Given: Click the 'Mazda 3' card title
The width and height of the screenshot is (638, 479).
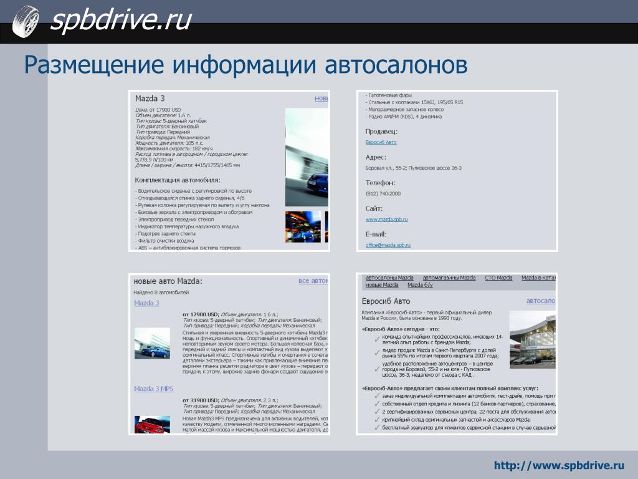Looking at the screenshot, I should tap(150, 99).
